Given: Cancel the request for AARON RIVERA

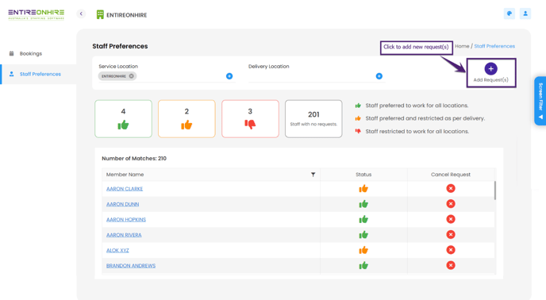Looking at the screenshot, I should (x=451, y=234).
